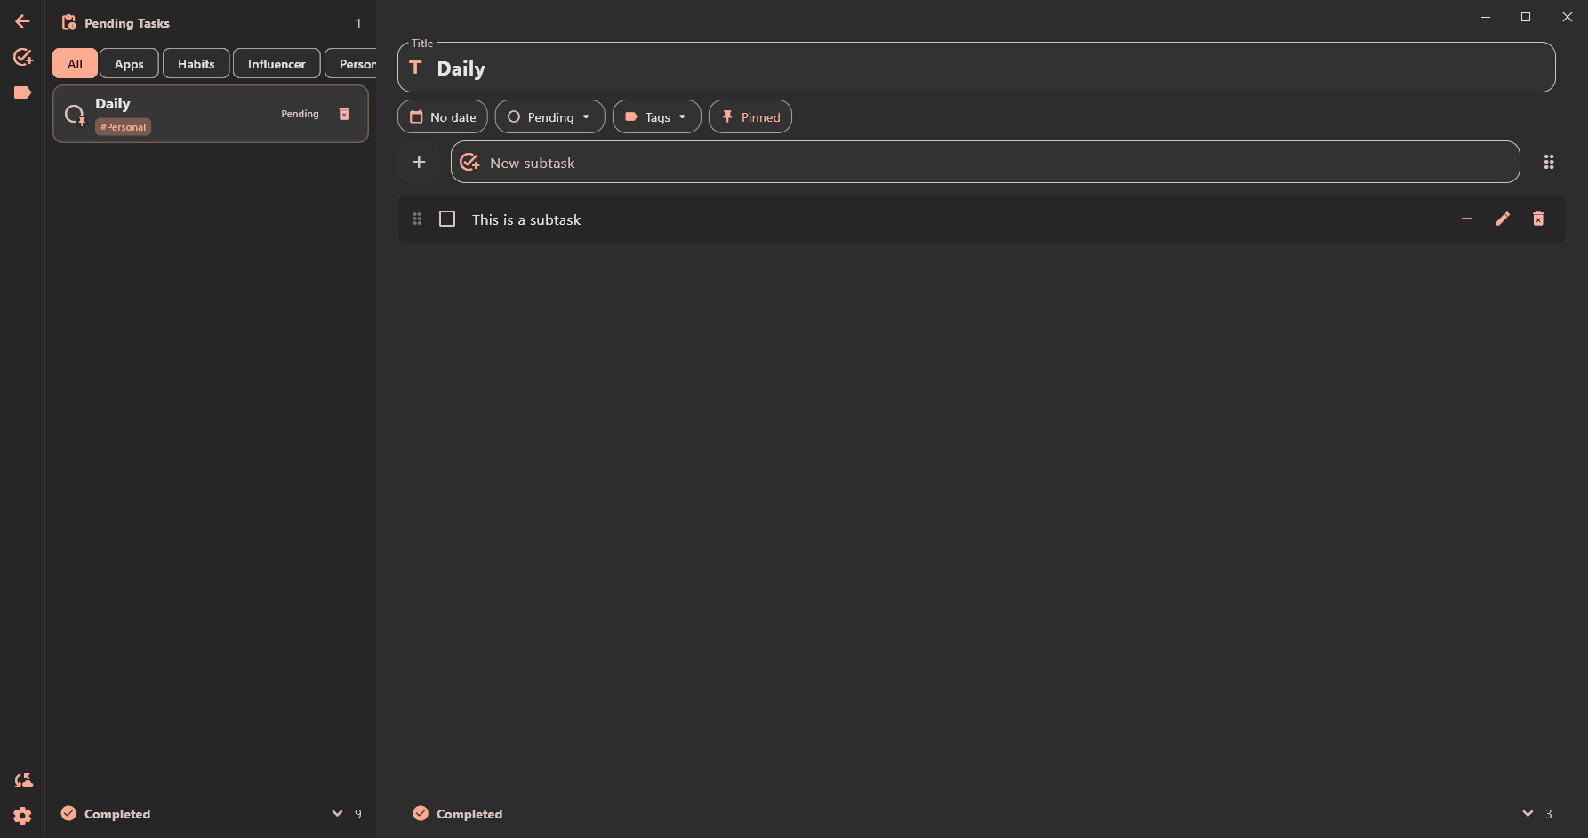Delete the Daily task using trash icon
The height and width of the screenshot is (838, 1588).
[344, 114]
